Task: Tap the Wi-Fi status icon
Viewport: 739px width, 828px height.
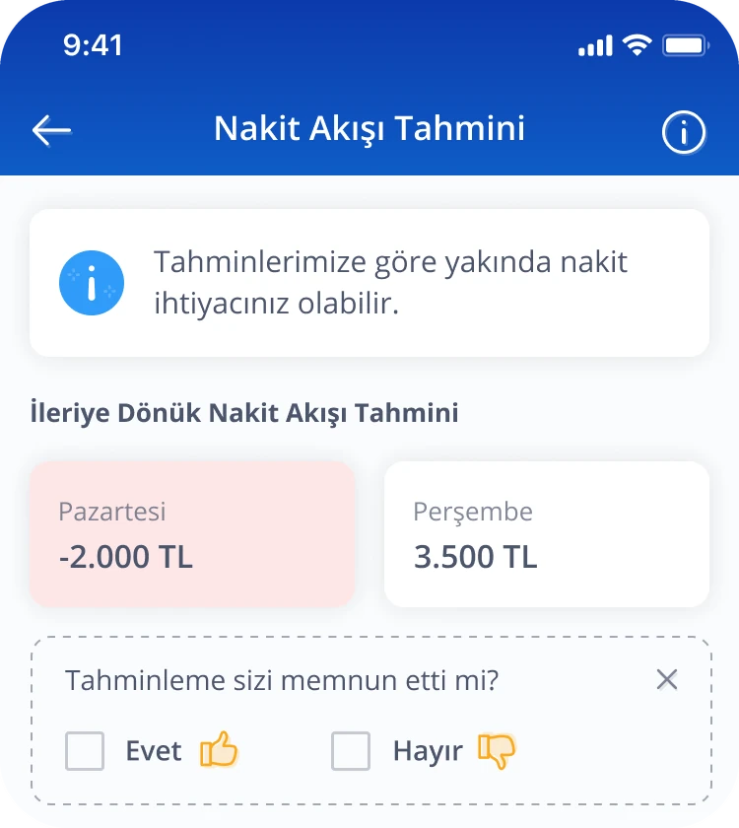Action: (638, 45)
